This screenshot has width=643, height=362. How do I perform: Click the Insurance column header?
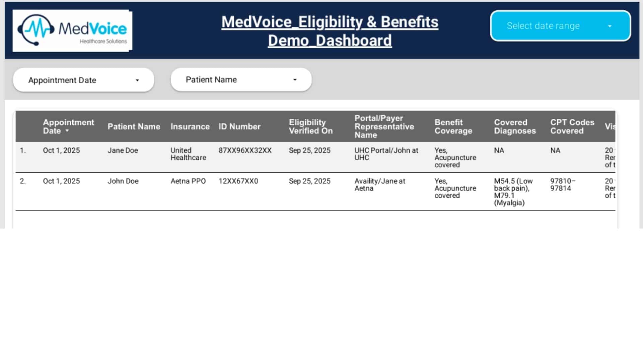tap(190, 126)
